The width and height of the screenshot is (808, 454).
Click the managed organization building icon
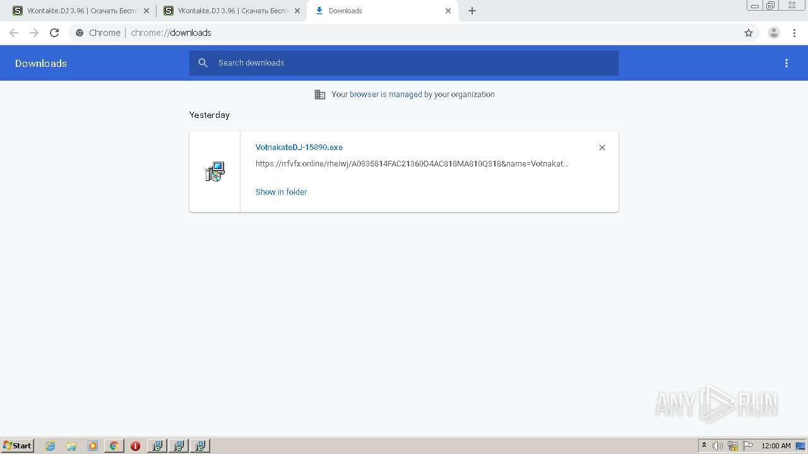point(320,95)
